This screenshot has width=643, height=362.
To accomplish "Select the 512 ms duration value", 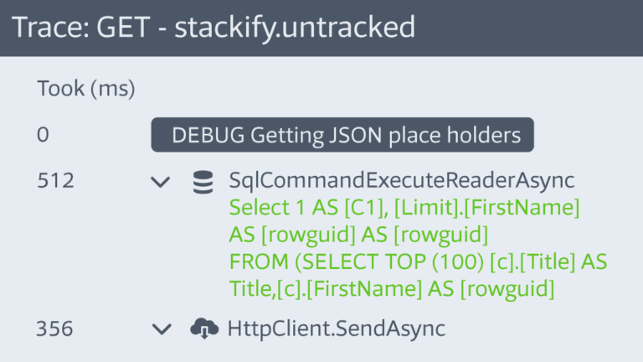I will [x=56, y=181].
